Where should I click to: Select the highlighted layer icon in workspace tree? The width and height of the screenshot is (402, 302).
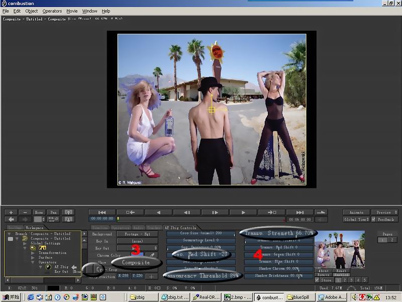click(33, 248)
